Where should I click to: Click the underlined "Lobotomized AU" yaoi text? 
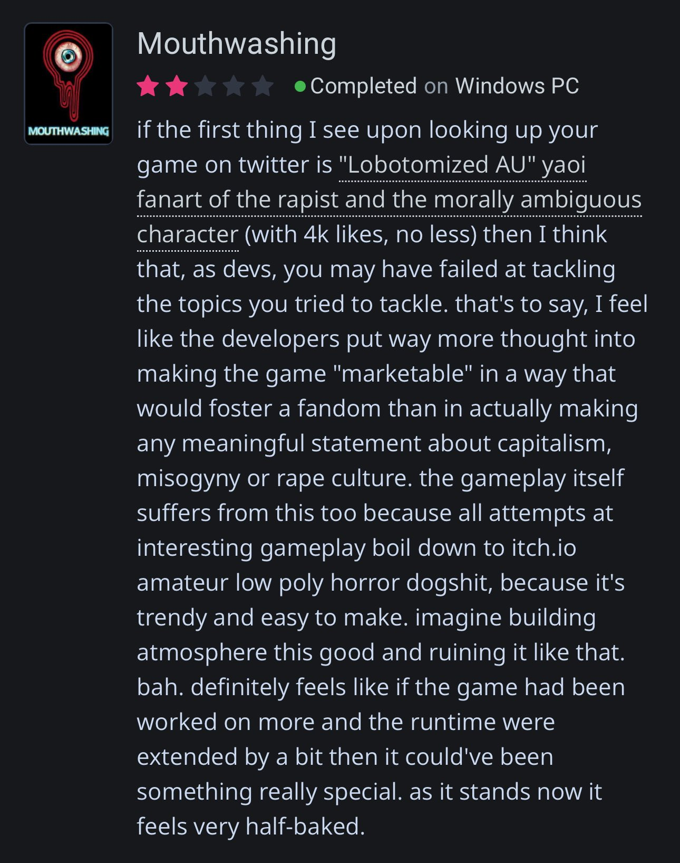click(462, 165)
